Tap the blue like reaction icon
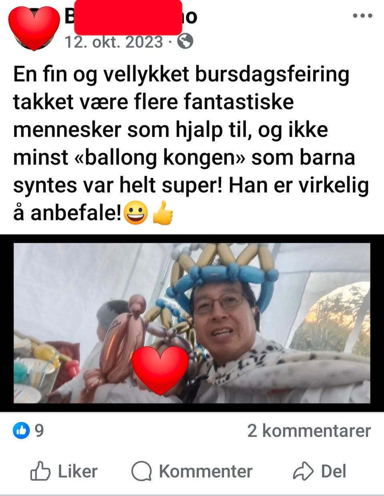This screenshot has width=384, height=496. [x=21, y=430]
